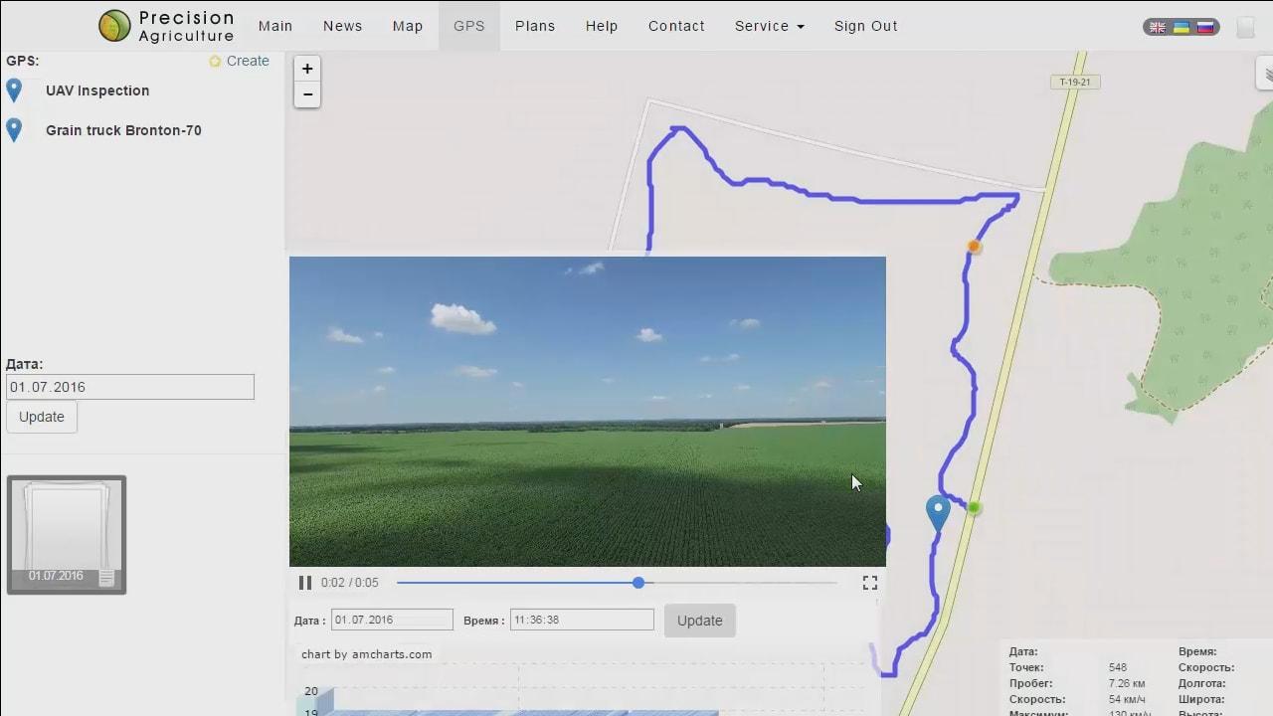
Task: Zoom in on the map
Action: [306, 69]
